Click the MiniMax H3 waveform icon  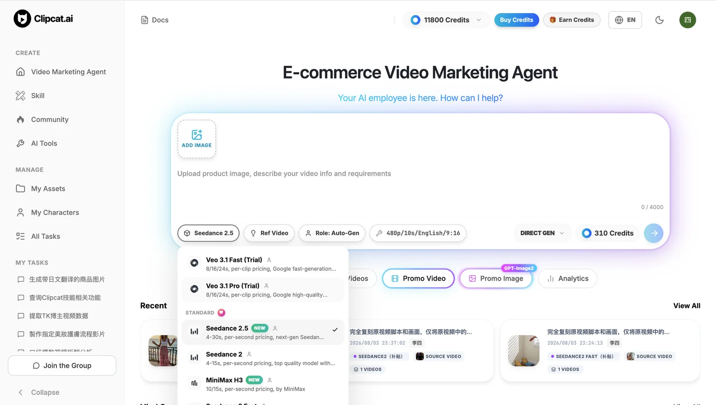coord(194,384)
